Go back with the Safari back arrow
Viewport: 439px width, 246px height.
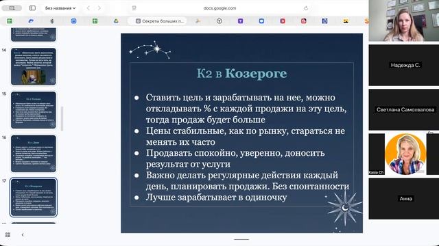coord(88,8)
